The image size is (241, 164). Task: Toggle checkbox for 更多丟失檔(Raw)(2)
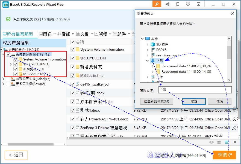pyautogui.click(x=8, y=84)
